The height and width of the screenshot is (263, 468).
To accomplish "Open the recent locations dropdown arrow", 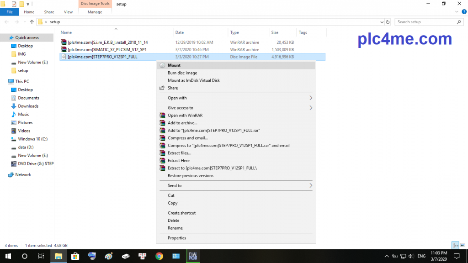I will [x=25, y=22].
